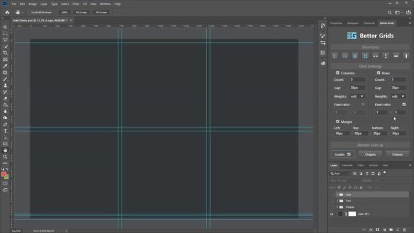The width and height of the screenshot is (414, 233).
Task: Open the File menu
Action: coord(14,4)
